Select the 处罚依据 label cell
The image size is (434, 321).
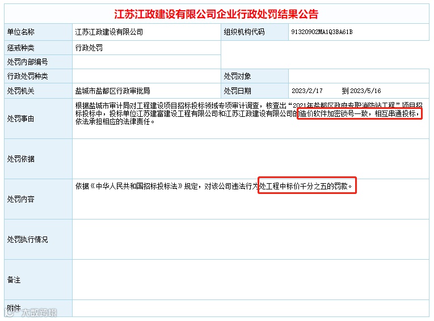[38, 159]
